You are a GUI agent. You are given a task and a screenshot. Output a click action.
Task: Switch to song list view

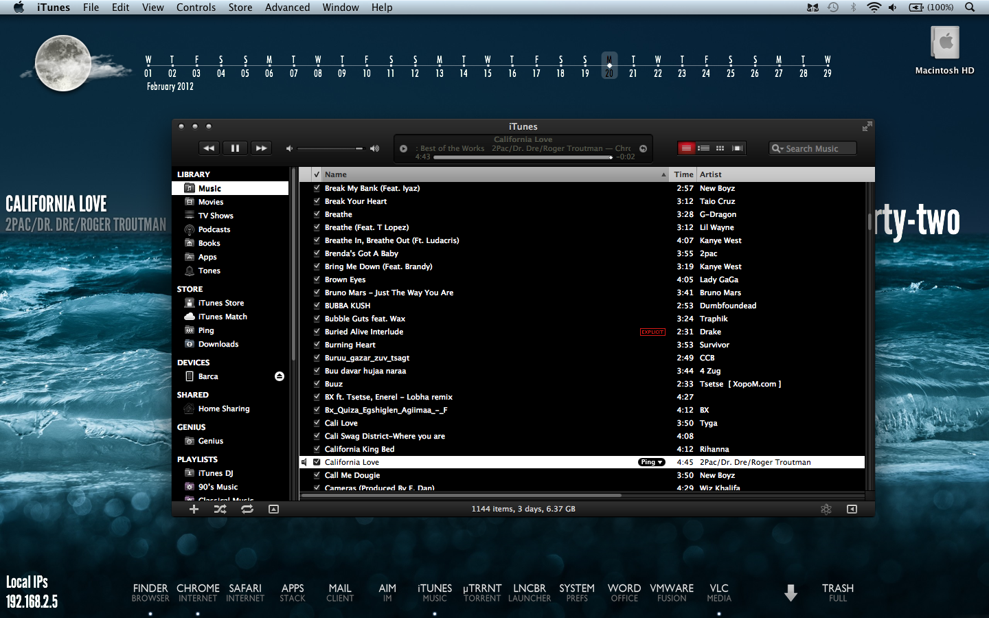pos(686,148)
